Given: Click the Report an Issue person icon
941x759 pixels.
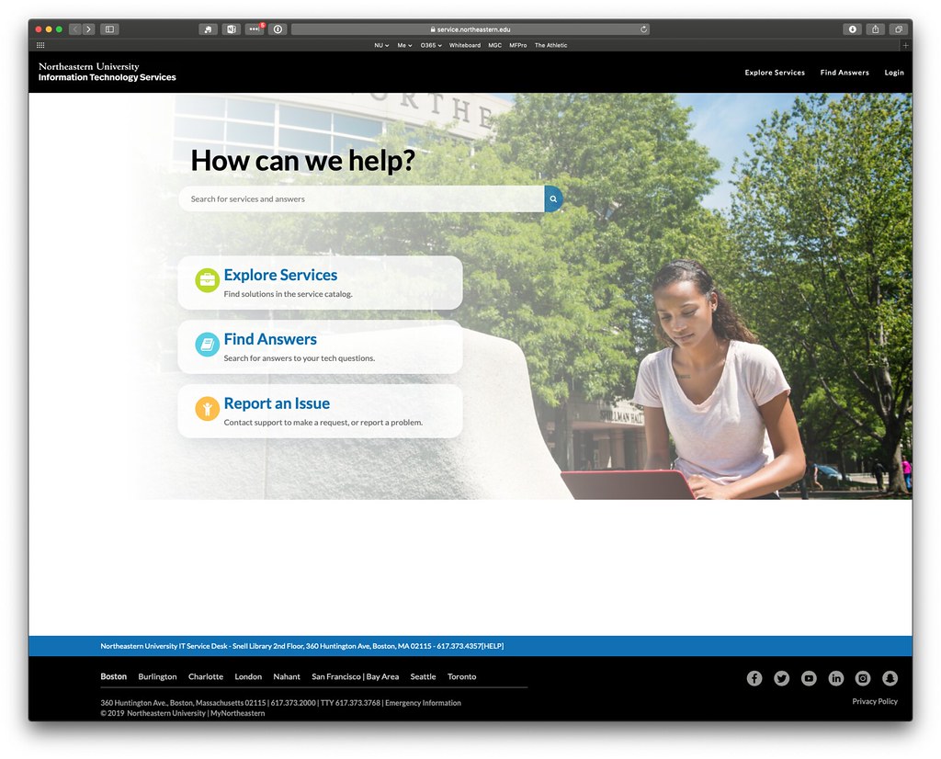Looking at the screenshot, I should pos(206,409).
